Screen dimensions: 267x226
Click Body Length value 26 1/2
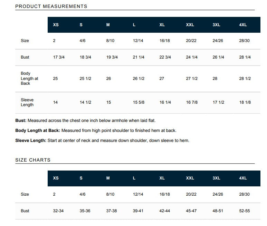pyautogui.click(x=139, y=79)
